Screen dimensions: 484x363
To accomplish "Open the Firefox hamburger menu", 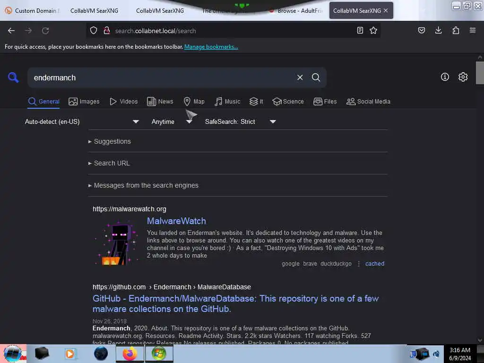I will [472, 30].
